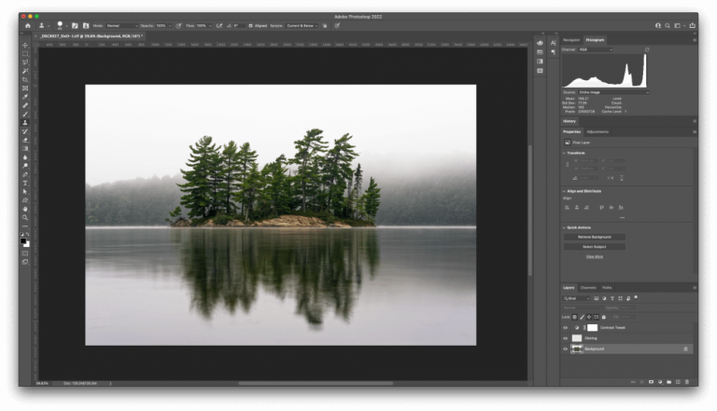This screenshot has height=411, width=717.
Task: Add a layer mask from Layers footer
Action: 650,381
